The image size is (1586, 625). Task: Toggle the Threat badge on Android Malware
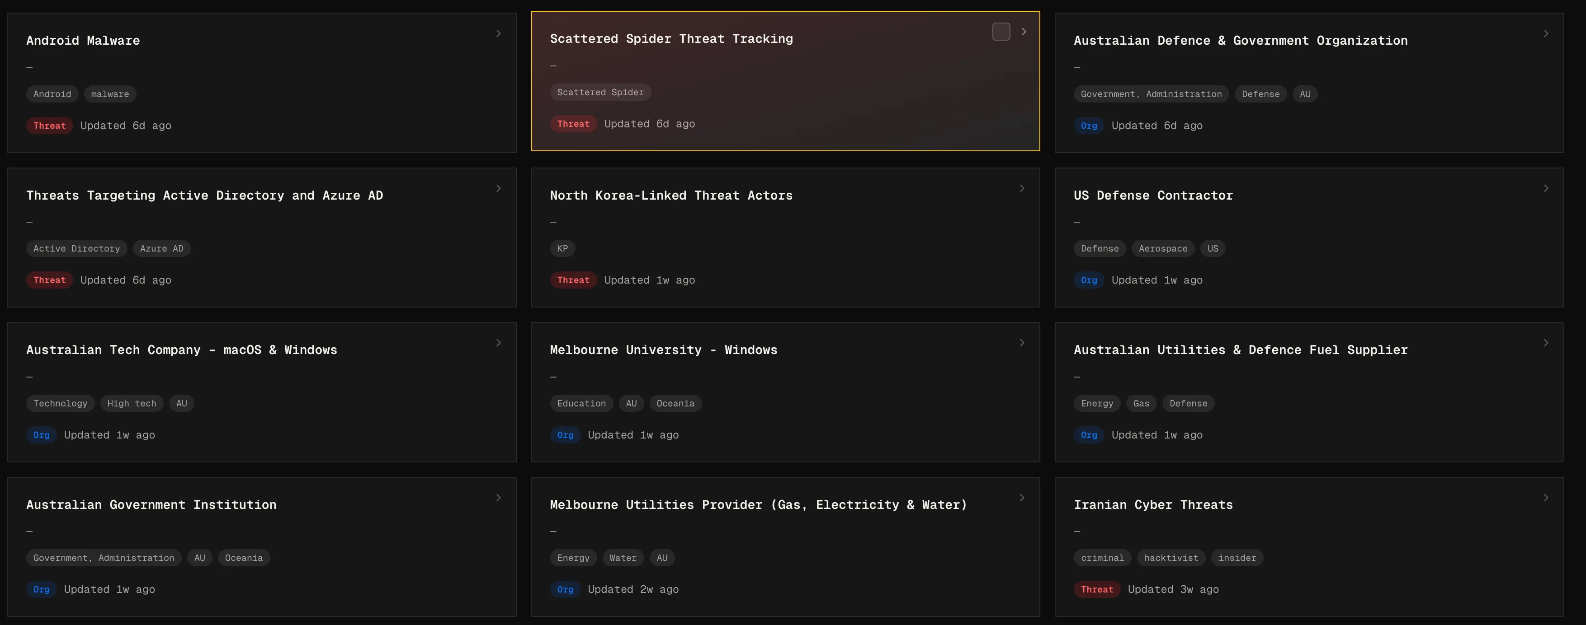pyautogui.click(x=50, y=126)
